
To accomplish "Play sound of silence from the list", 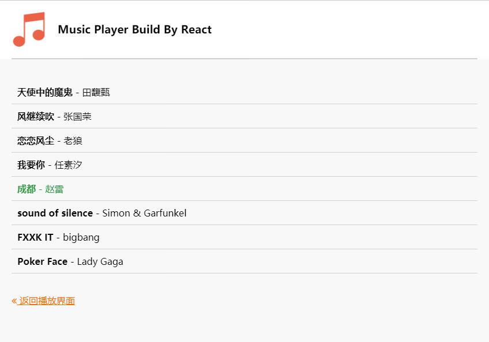I will pyautogui.click(x=55, y=213).
